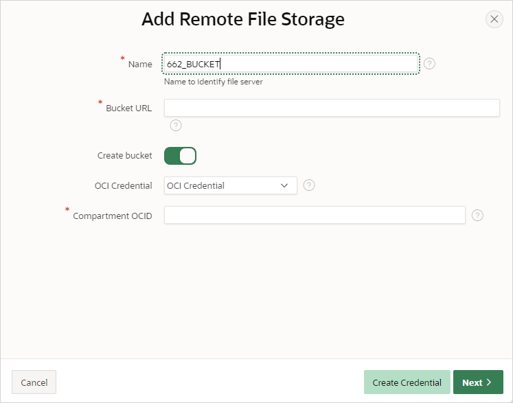Toggle the Create bucket switch off
This screenshot has width=513, height=403.
point(180,156)
